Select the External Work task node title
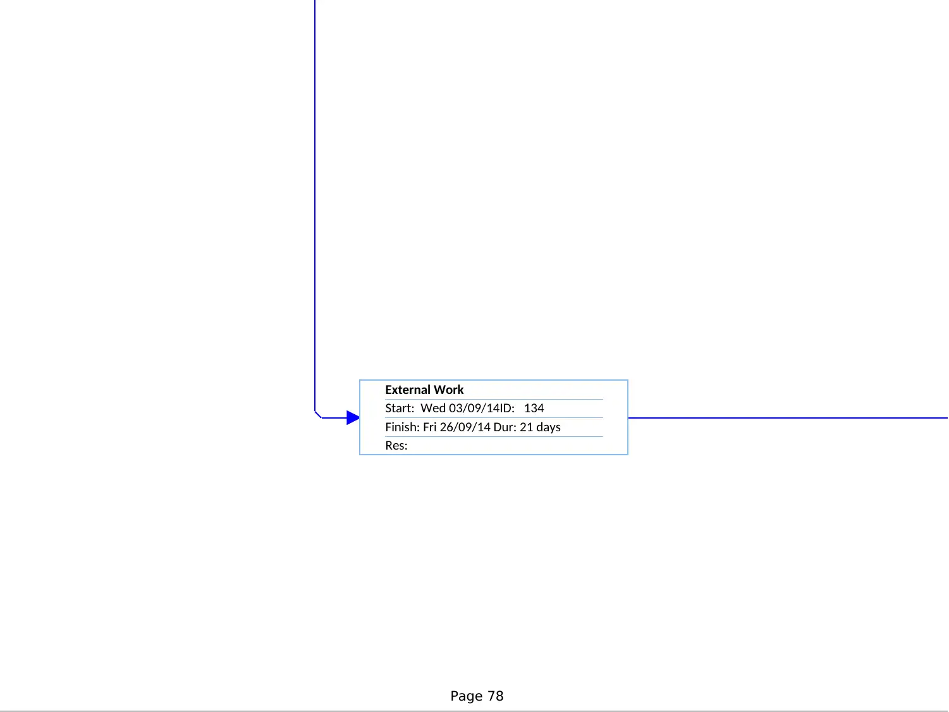Screen dimensions: 949x712 pyautogui.click(x=424, y=390)
